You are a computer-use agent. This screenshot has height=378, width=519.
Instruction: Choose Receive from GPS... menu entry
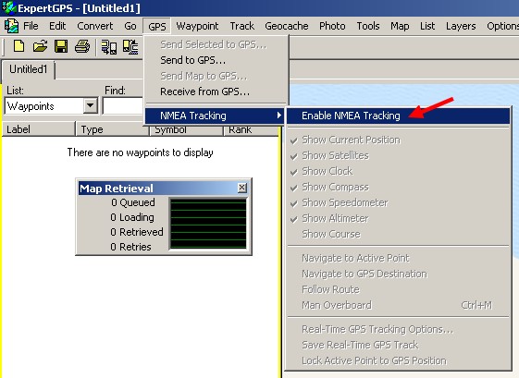[x=216, y=91]
